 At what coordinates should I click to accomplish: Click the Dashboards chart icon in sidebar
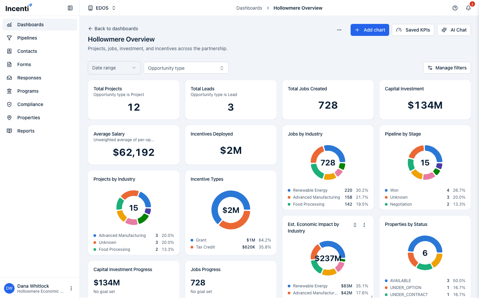point(9,25)
